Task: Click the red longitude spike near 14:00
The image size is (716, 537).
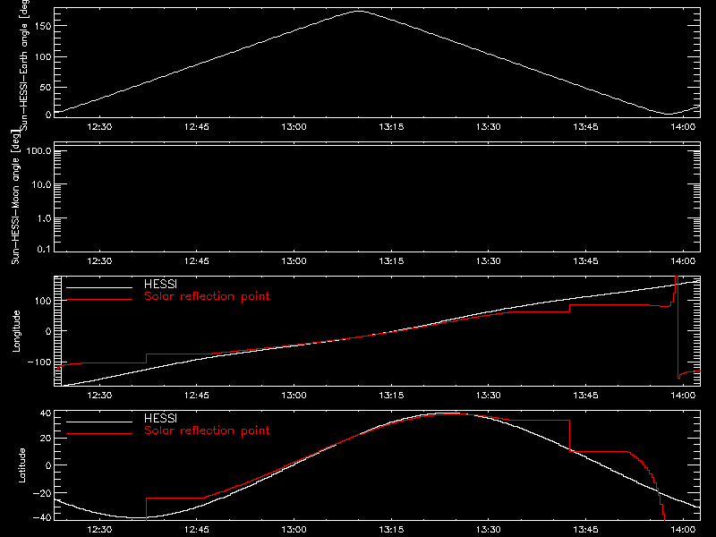Action: (677, 327)
